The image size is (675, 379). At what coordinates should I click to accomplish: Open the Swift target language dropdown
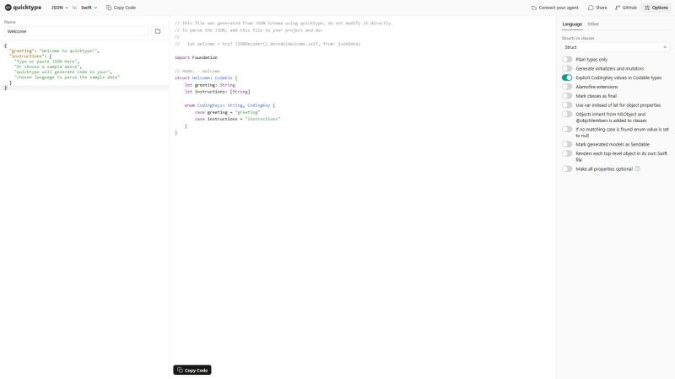click(x=89, y=8)
